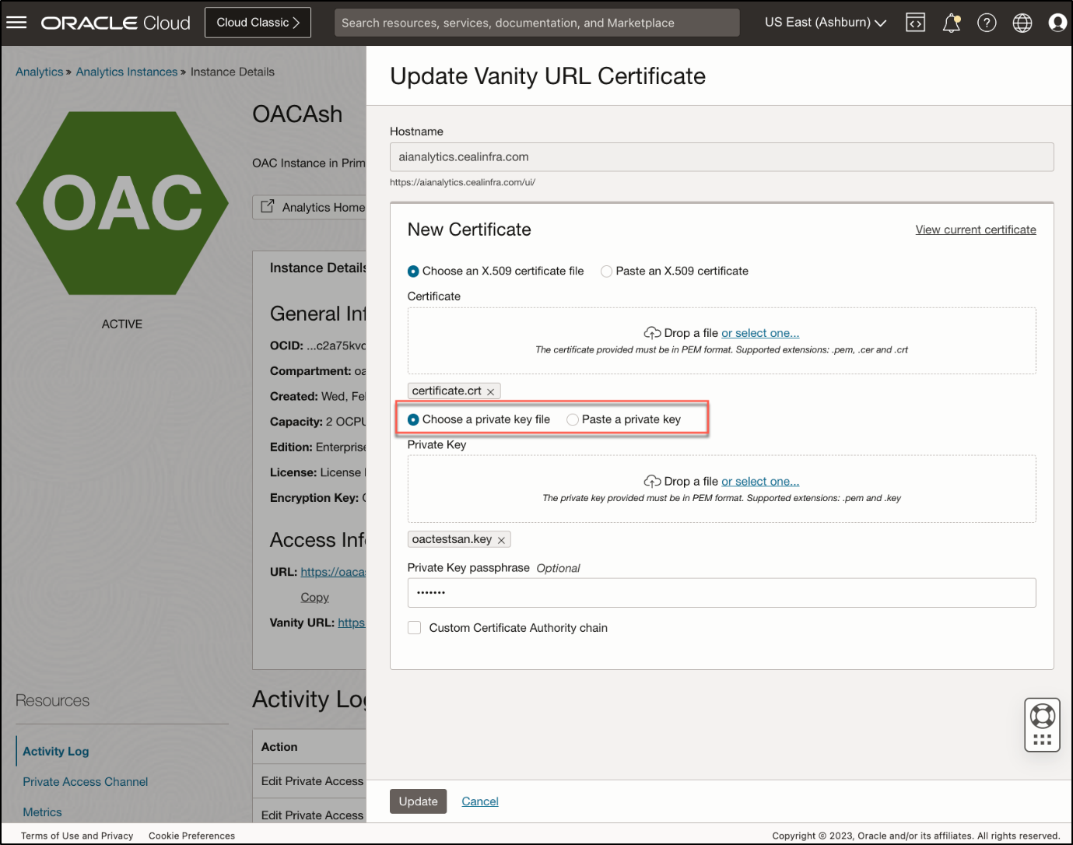
Task: Open Activity Log in Resources
Action: point(56,752)
